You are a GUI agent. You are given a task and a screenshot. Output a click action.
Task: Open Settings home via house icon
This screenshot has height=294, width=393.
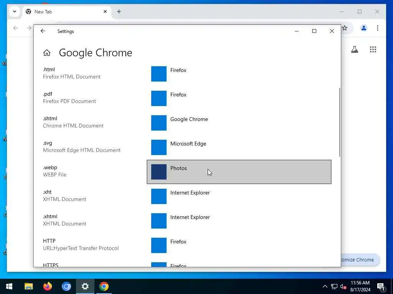click(x=47, y=53)
